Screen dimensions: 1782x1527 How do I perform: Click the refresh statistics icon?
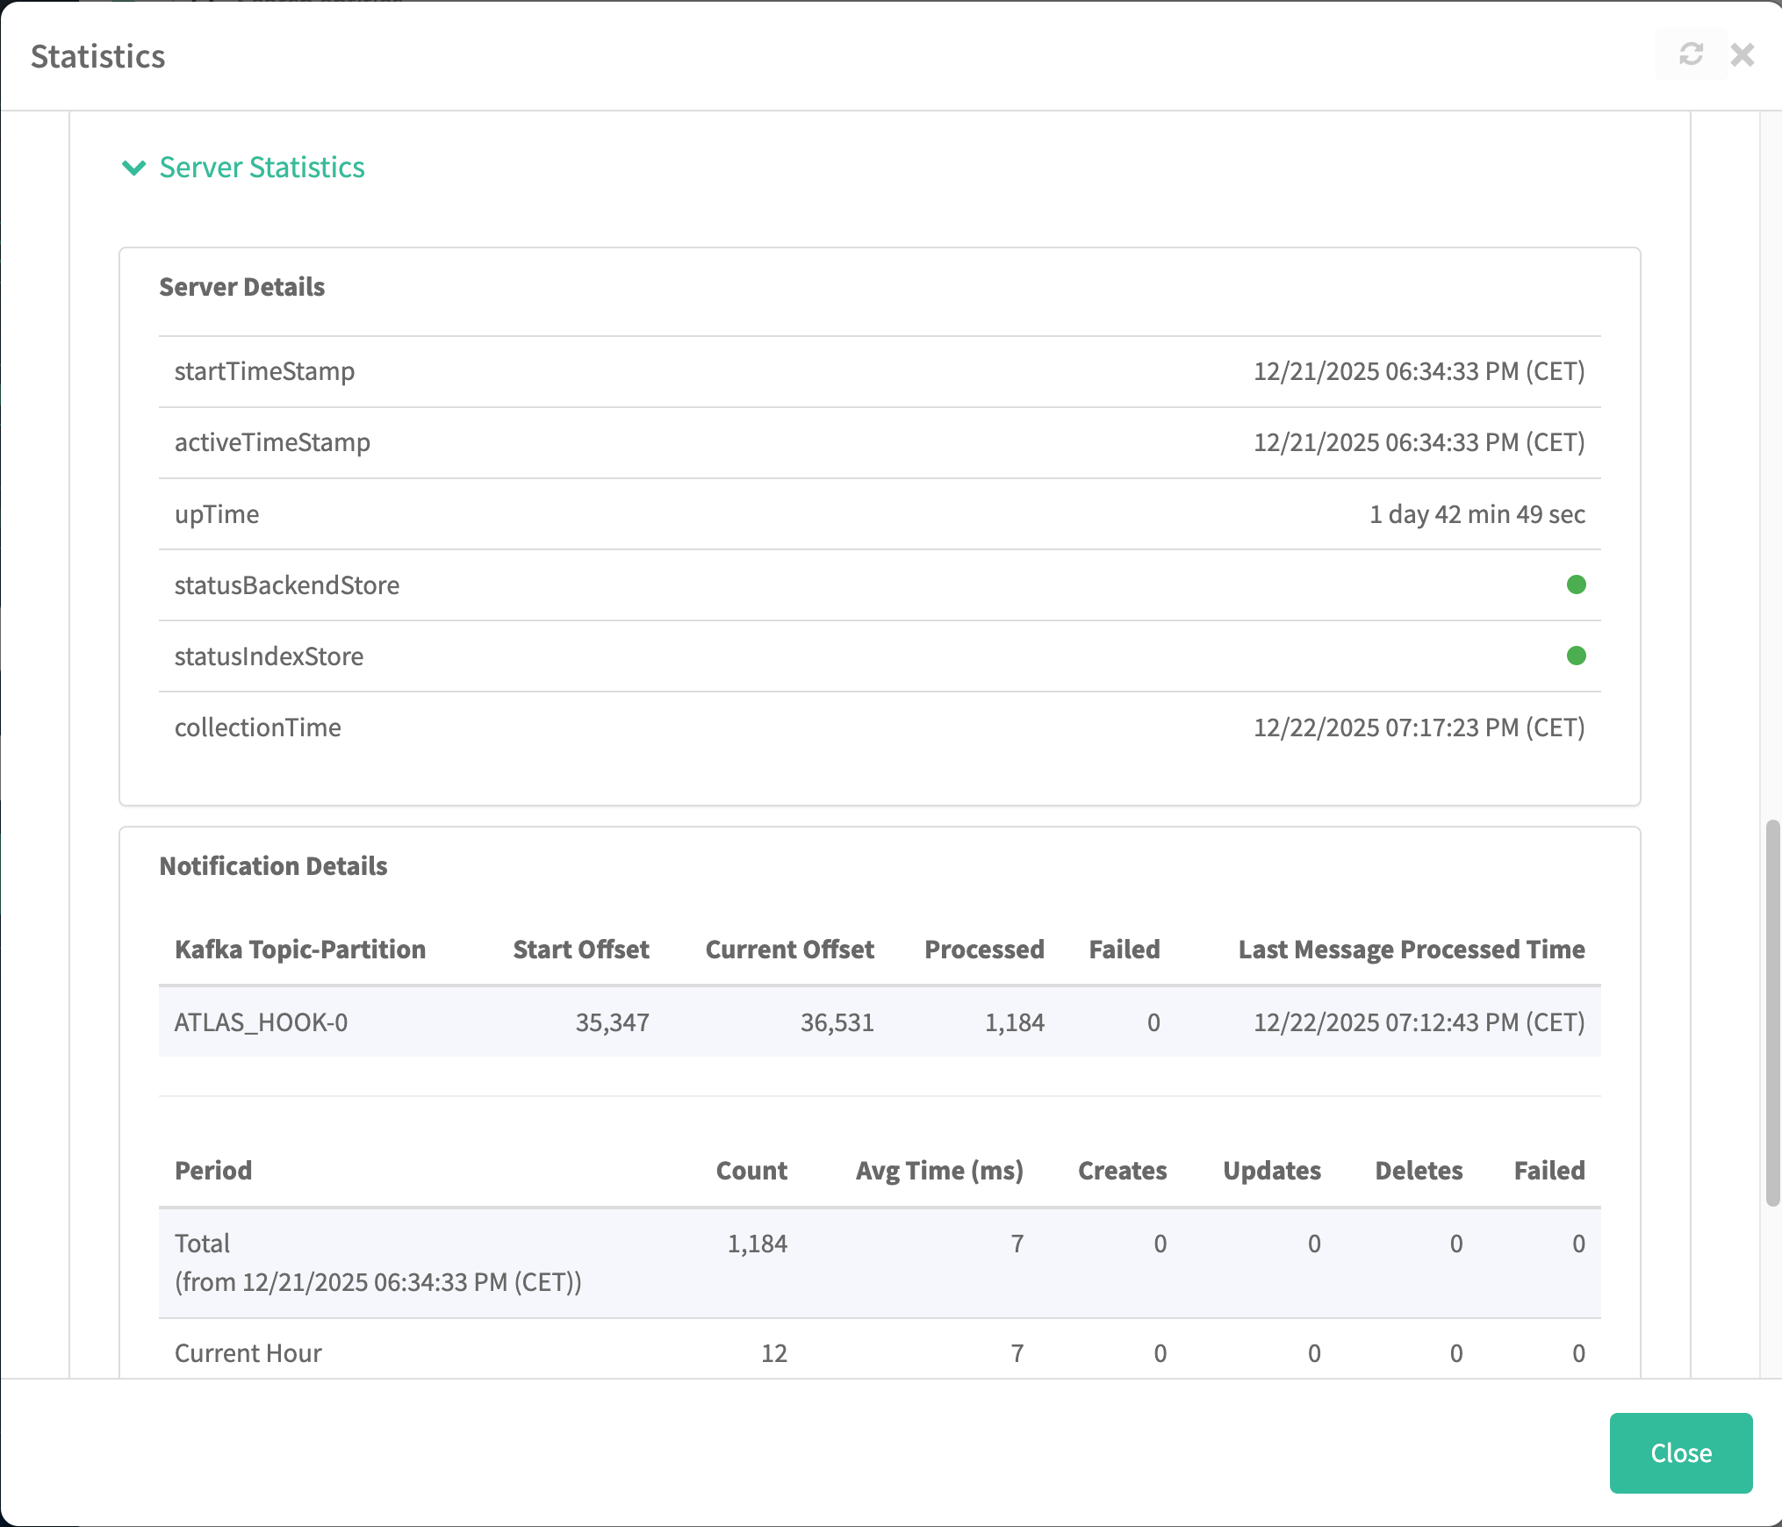click(1691, 54)
